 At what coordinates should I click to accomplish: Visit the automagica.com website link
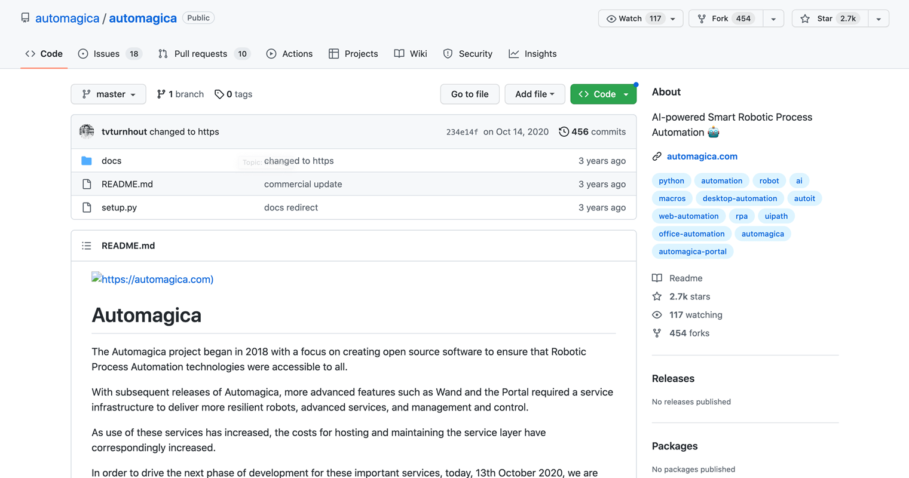pos(702,157)
